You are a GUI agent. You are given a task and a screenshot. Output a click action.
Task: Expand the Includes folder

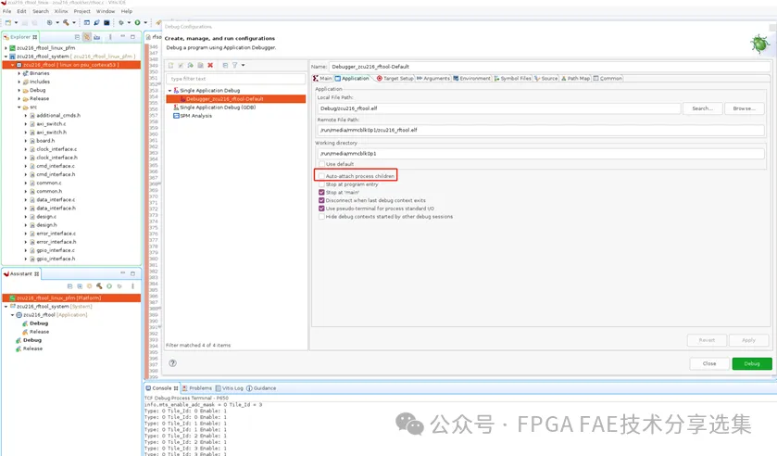19,82
